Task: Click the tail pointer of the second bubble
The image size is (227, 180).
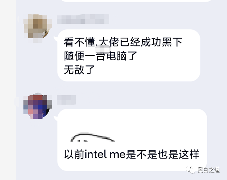Action: [x=56, y=118]
